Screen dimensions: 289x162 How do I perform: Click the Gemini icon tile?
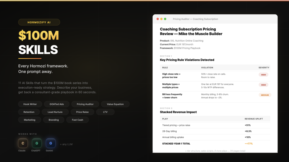point(51,143)
